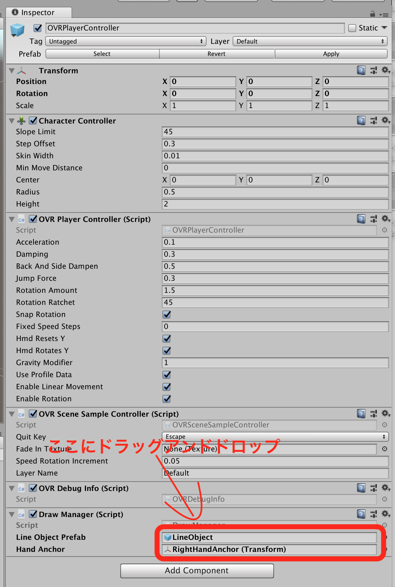395x587 pixels.
Task: Collapse the Character Controller foldout
Action: pos(12,121)
